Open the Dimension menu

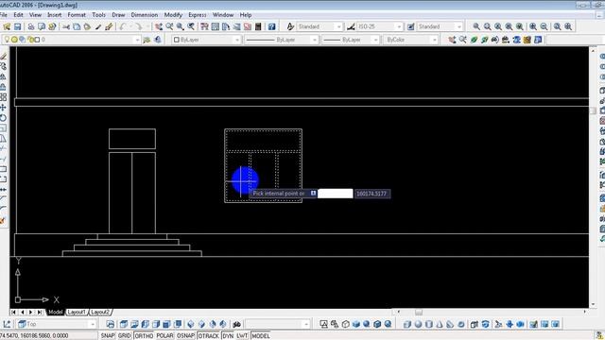click(145, 15)
